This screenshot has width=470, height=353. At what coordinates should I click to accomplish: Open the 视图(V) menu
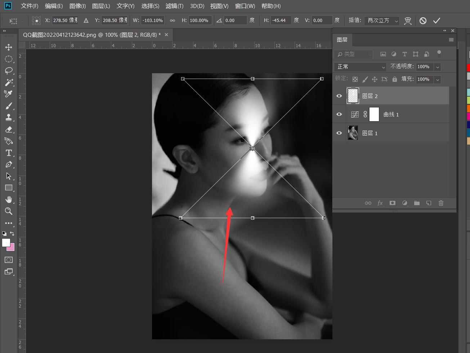pos(219,6)
